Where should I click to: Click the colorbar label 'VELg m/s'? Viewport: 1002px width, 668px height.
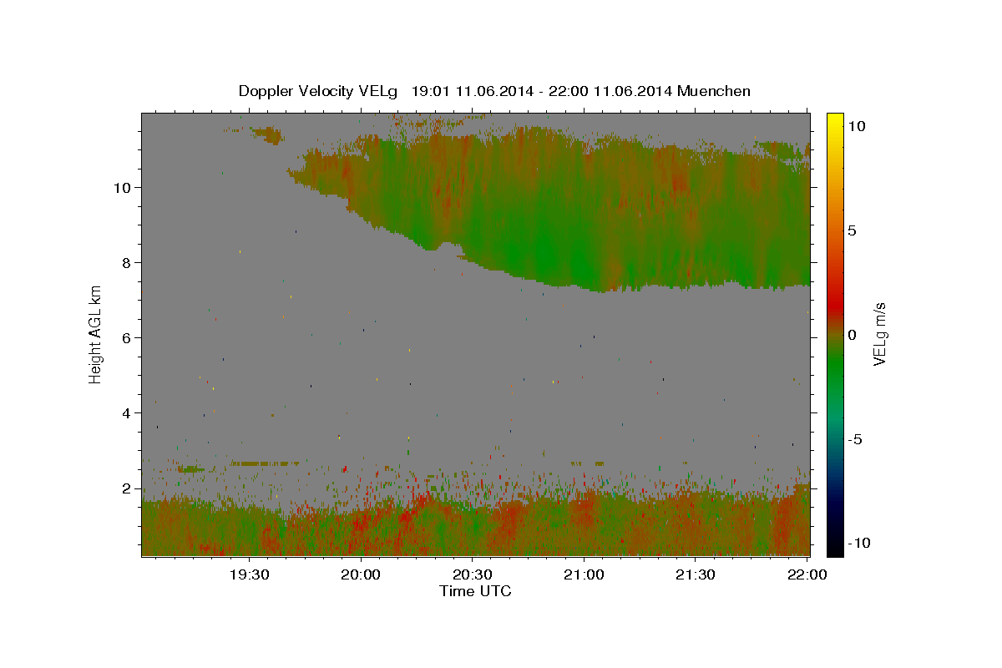point(879,335)
